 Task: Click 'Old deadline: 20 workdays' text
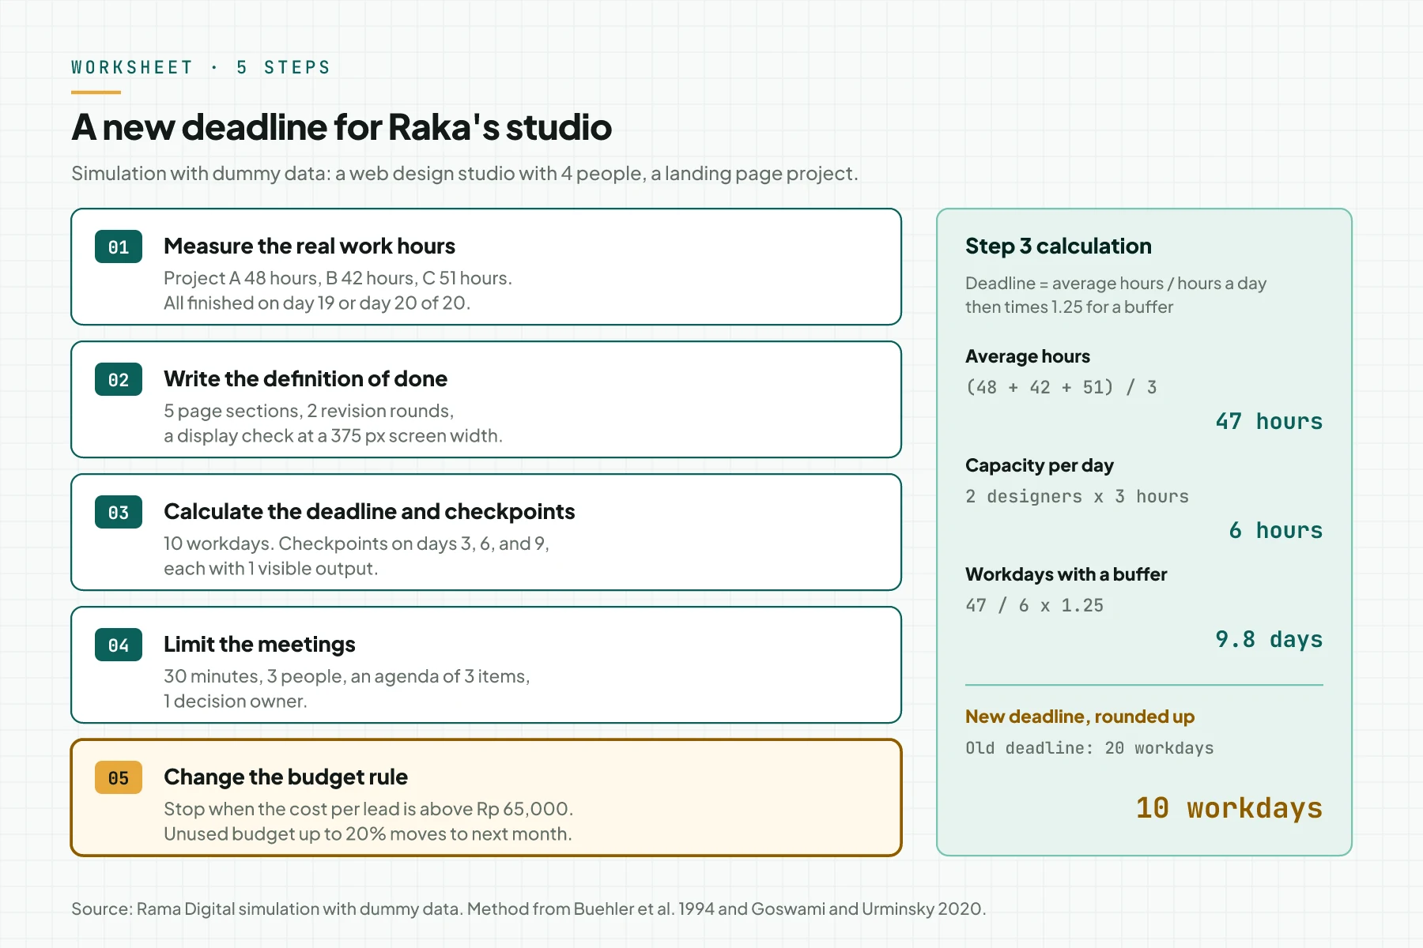pos(1089,747)
